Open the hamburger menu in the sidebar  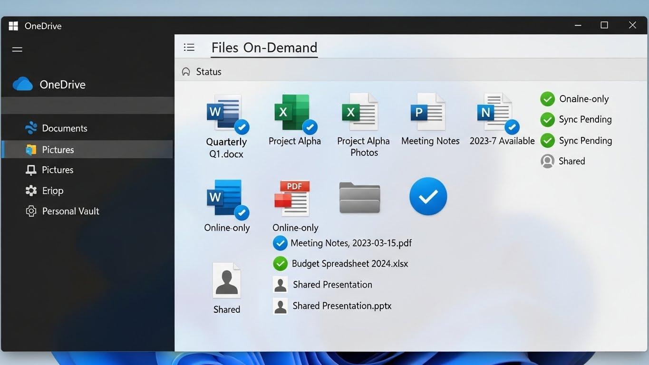pos(17,49)
